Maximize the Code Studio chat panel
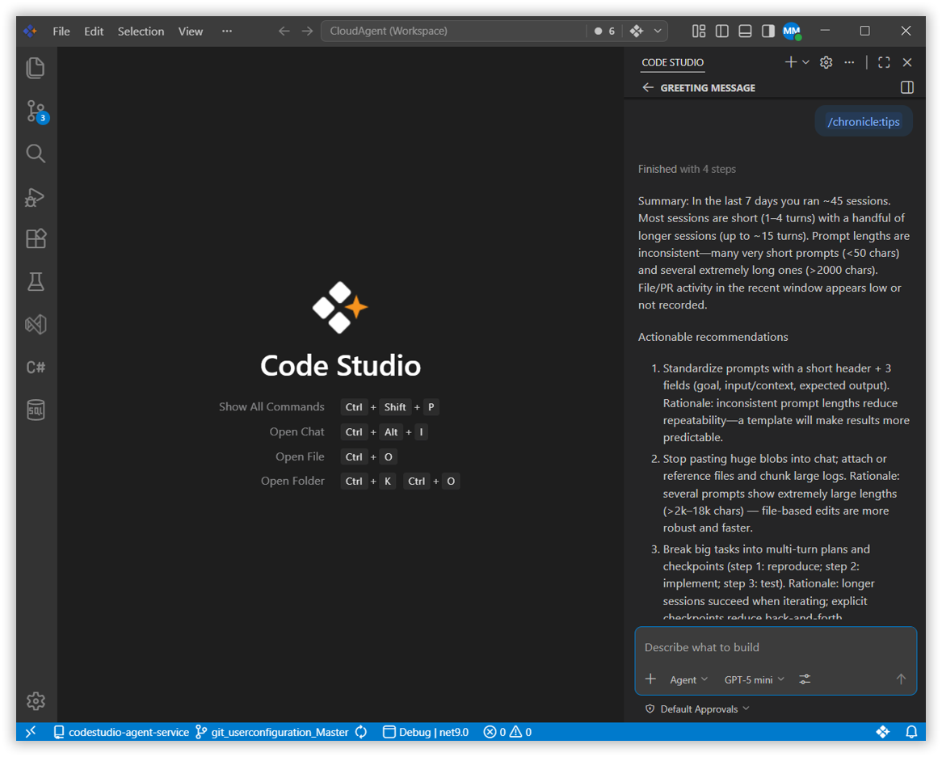 point(884,62)
